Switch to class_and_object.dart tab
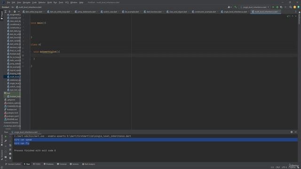The width and height of the screenshot is (301, 169). (x=178, y=12)
